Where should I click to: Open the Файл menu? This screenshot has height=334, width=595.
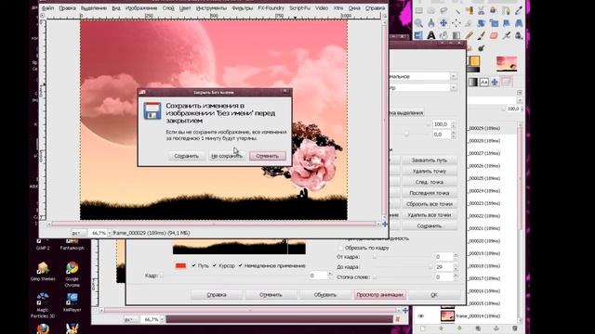pyautogui.click(x=47, y=8)
